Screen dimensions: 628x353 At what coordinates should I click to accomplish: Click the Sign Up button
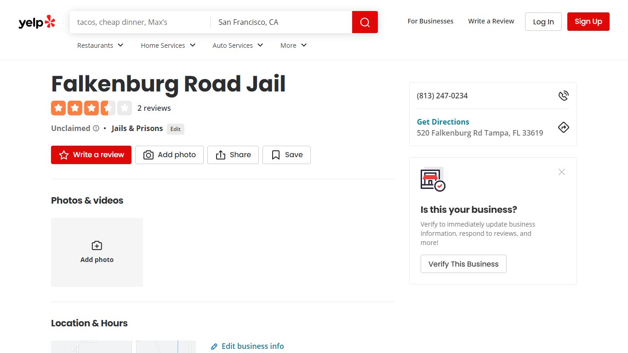point(588,22)
